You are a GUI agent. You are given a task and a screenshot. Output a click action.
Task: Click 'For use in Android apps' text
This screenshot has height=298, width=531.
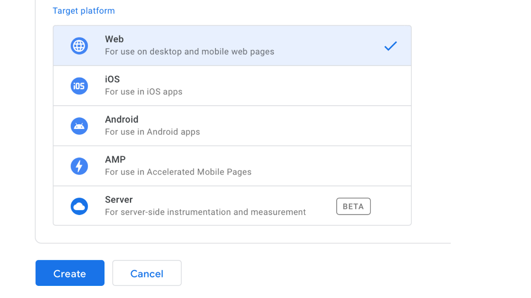tap(152, 132)
